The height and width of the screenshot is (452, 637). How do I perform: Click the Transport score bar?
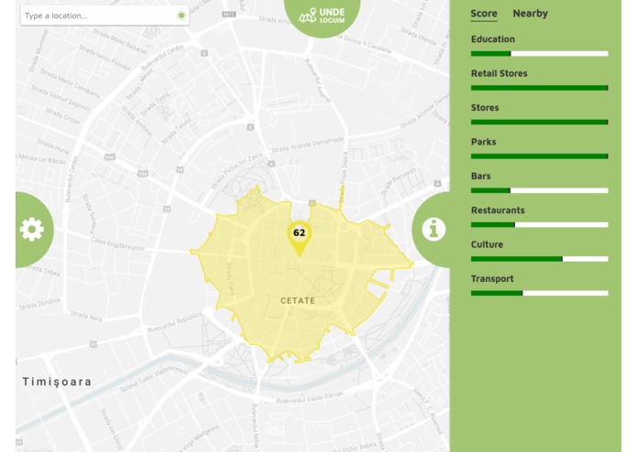point(539,293)
